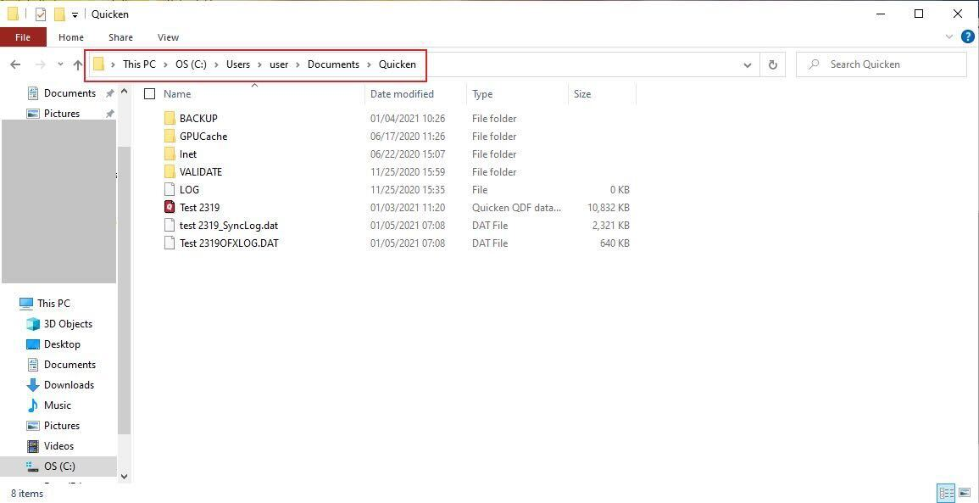The width and height of the screenshot is (979, 503).
Task: Navigate to OS (C:) in address path
Action: click(191, 64)
